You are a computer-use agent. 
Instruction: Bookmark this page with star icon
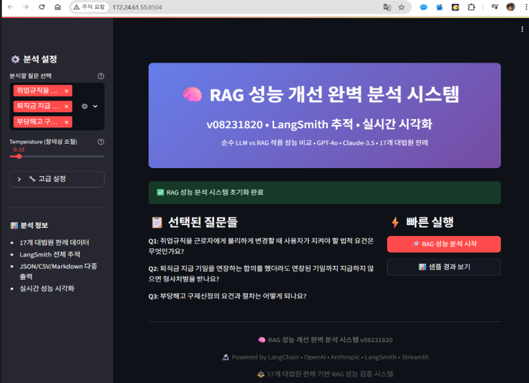point(401,7)
